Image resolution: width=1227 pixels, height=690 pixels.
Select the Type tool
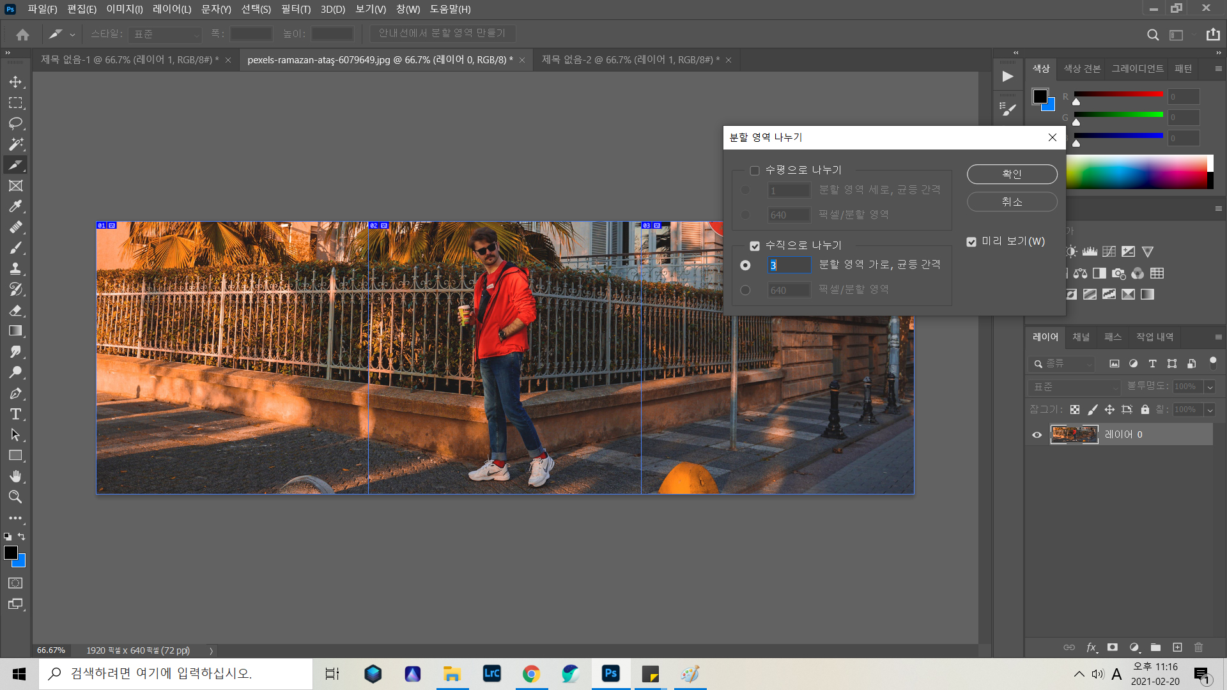[15, 414]
